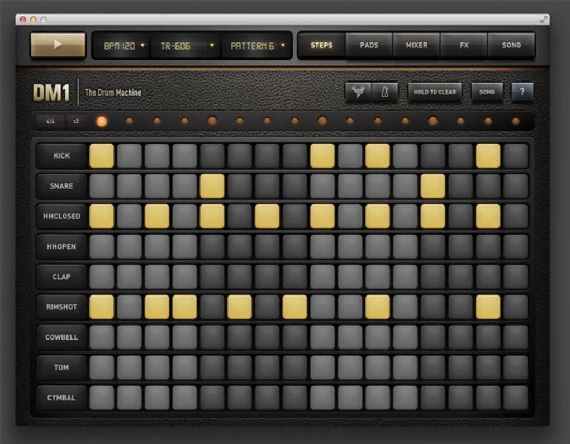The image size is (570, 444).
Task: Click the x2 pattern length button
Action: [76, 121]
